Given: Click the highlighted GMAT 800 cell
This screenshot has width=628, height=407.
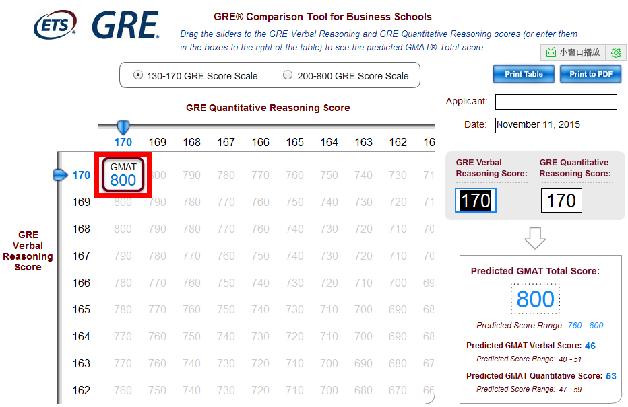Looking at the screenshot, I should (x=123, y=175).
